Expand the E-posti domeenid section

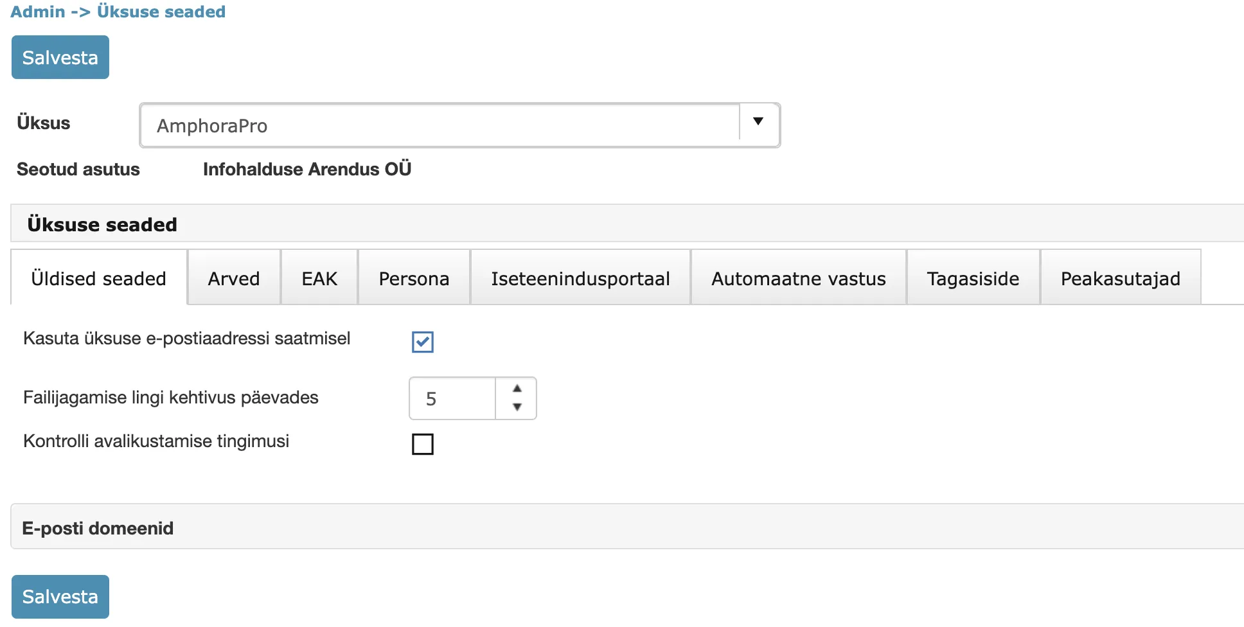(627, 527)
